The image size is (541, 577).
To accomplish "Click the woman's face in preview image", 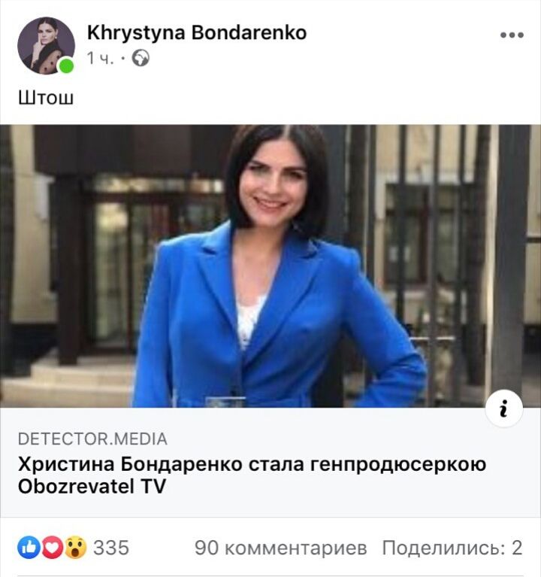I will coord(274,184).
